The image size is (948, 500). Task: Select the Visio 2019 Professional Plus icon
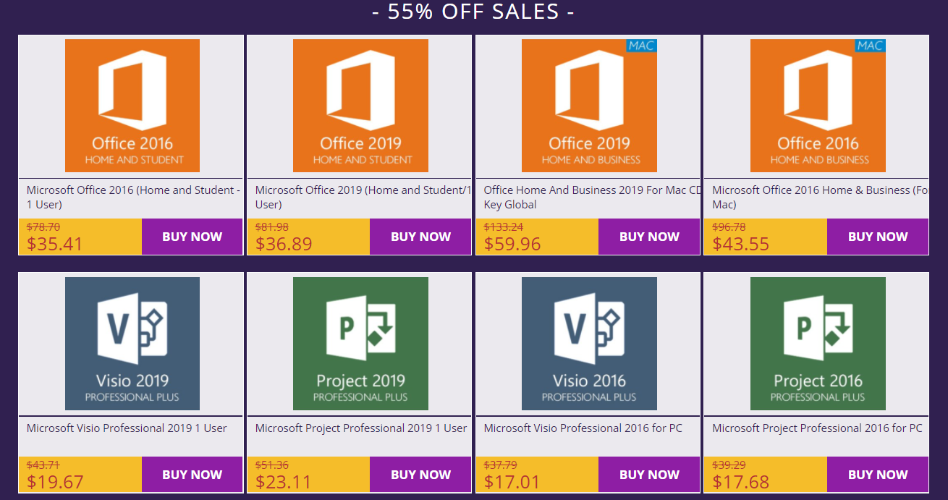[x=132, y=344]
